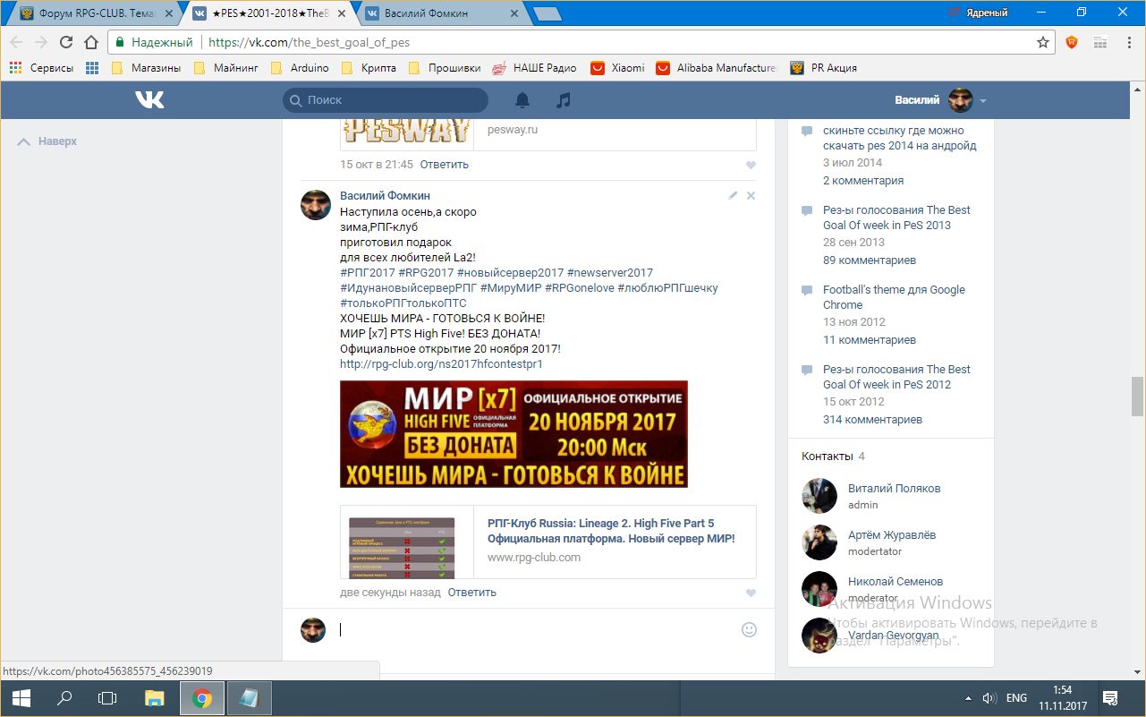Image resolution: width=1146 pixels, height=717 pixels.
Task: Open the РПГ-Клуб Russia link preview title
Action: pyautogui.click(x=611, y=531)
